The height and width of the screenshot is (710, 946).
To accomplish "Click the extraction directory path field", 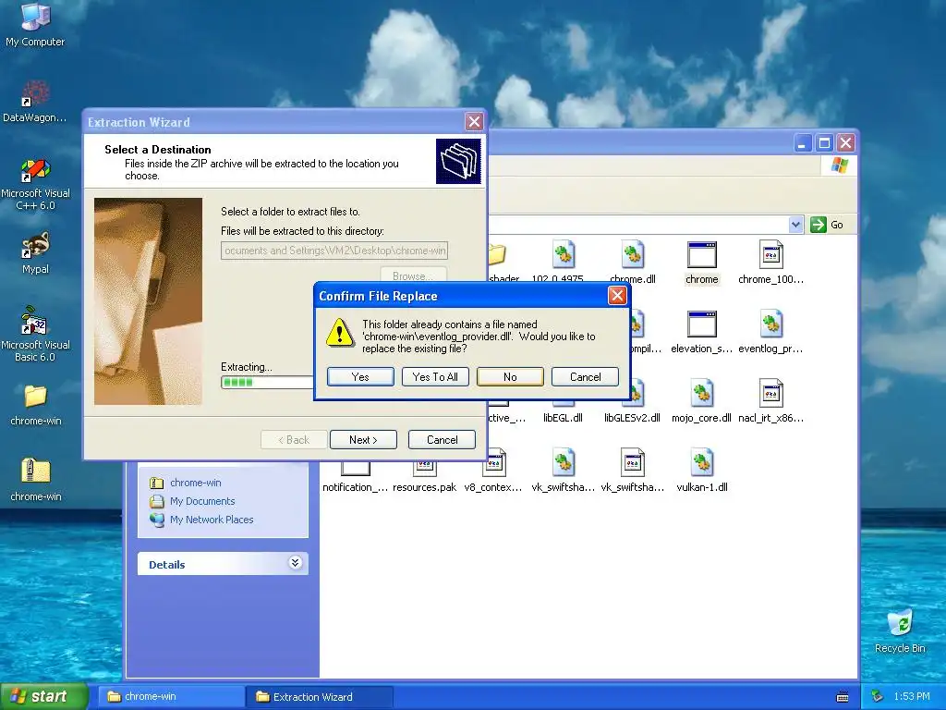I will point(334,251).
